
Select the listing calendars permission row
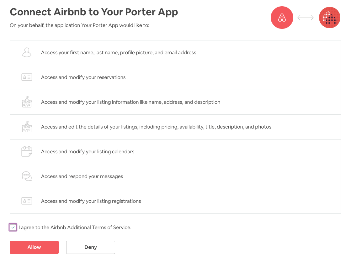pyautogui.click(x=175, y=151)
